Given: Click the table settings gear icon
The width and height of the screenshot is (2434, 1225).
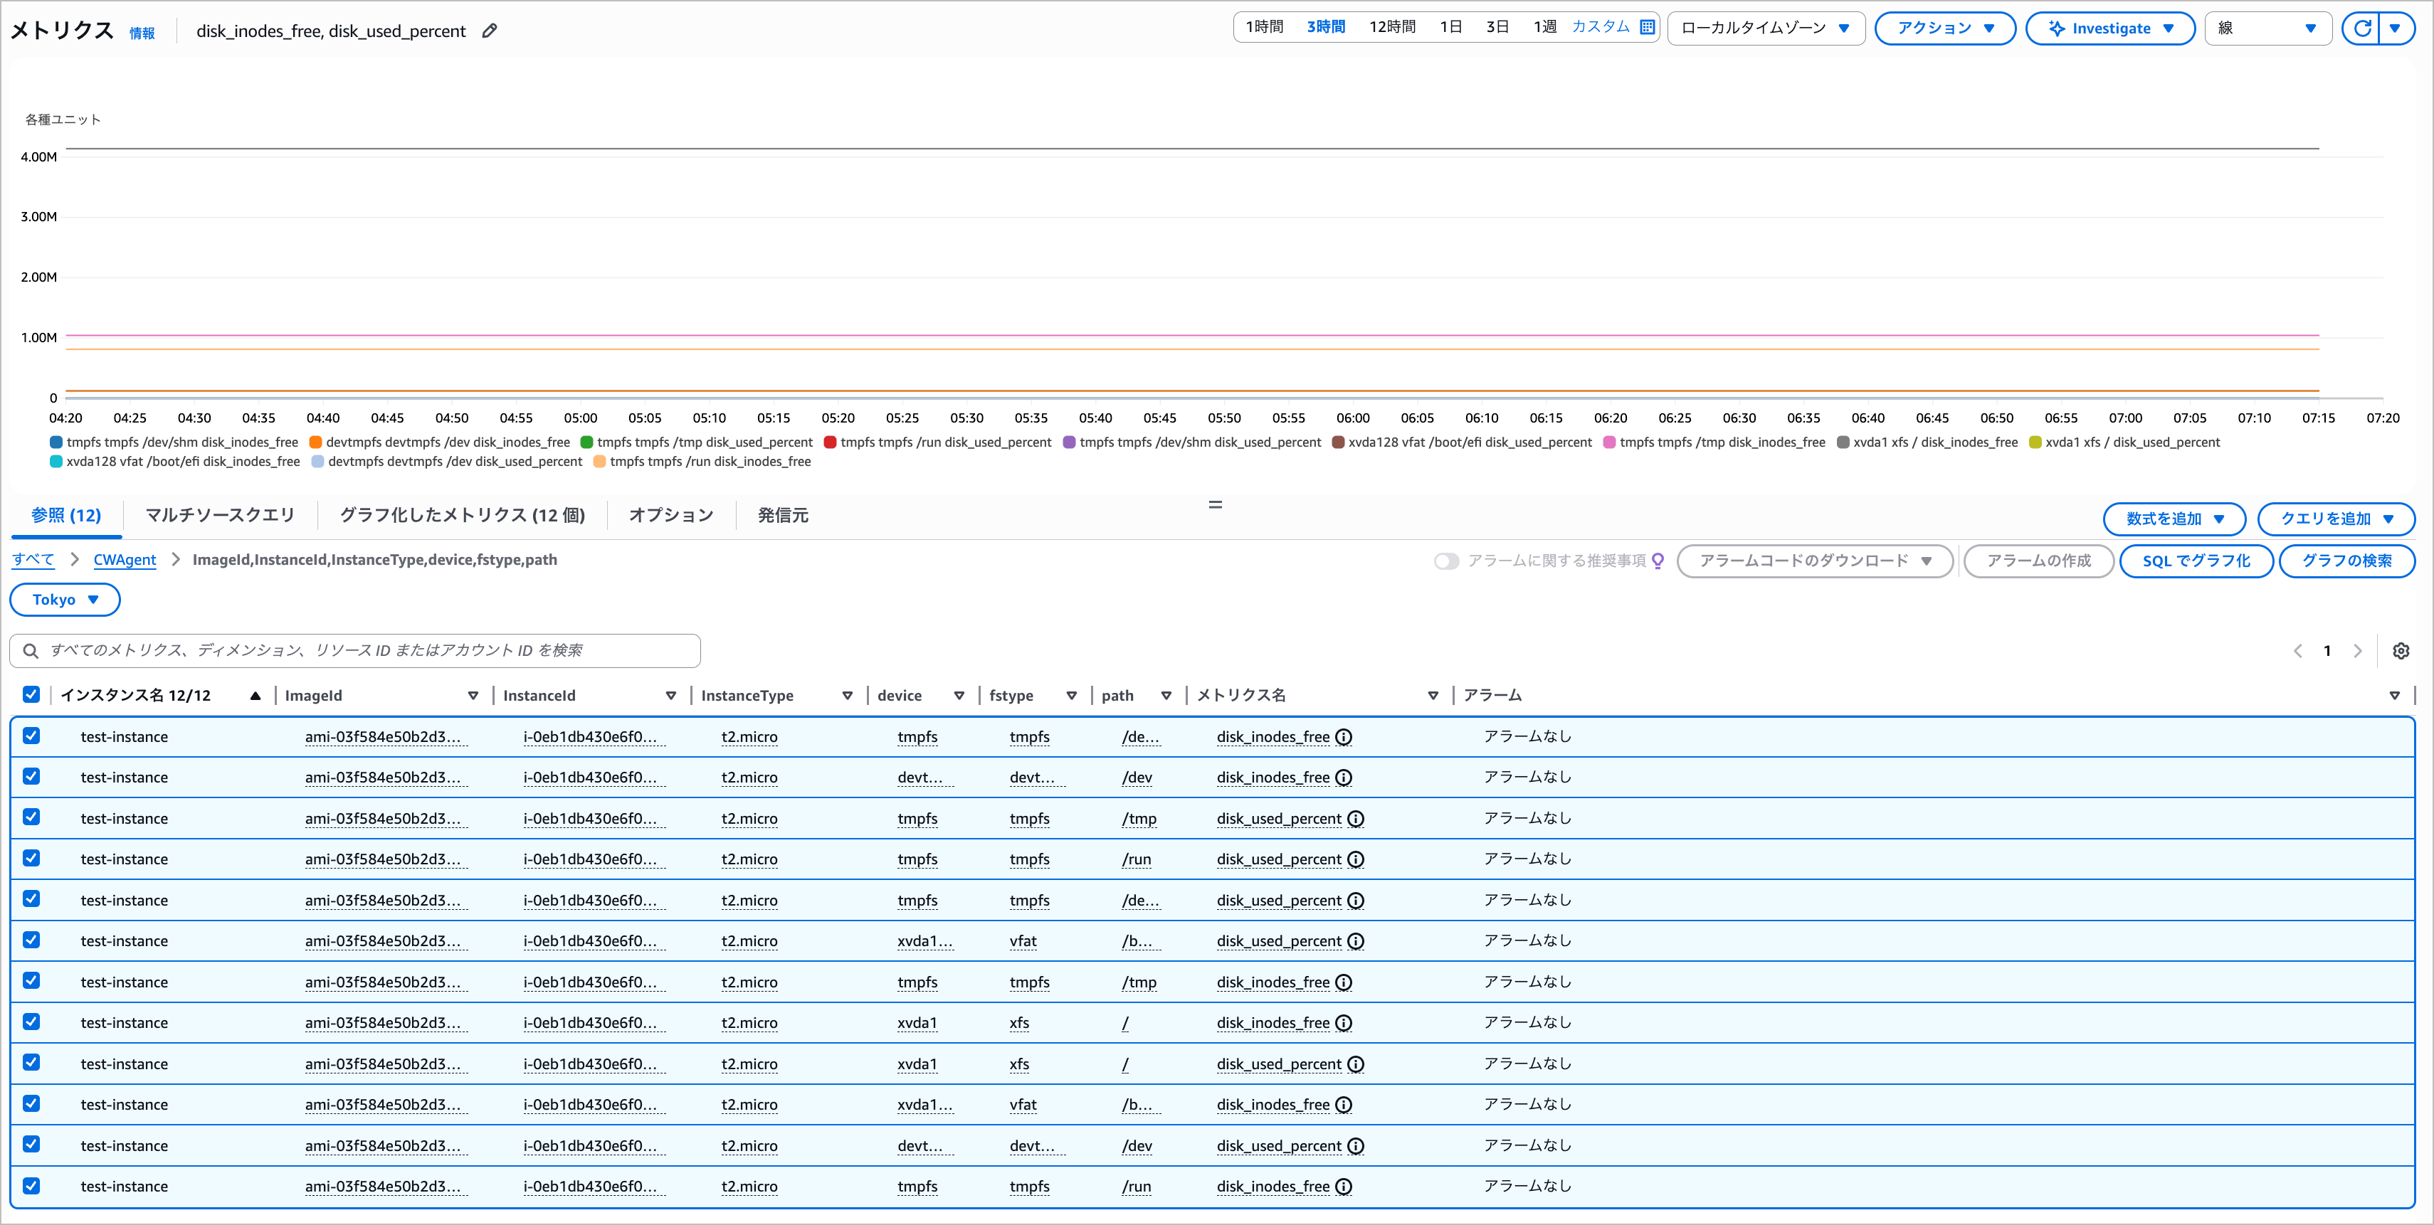Looking at the screenshot, I should click(x=2401, y=651).
